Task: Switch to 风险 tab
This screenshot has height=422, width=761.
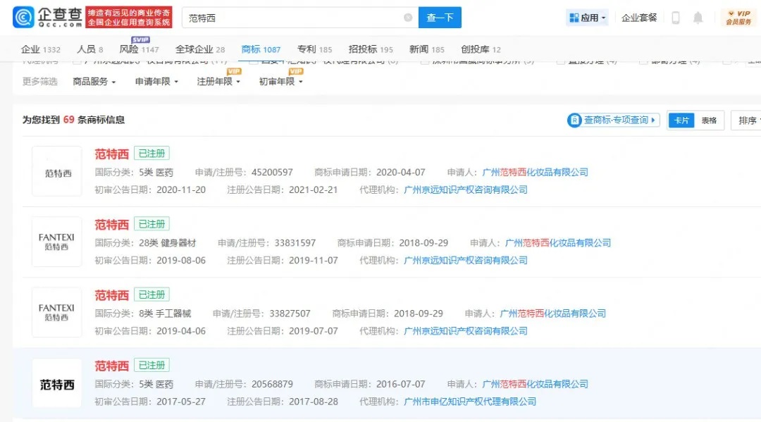Action: coord(140,49)
